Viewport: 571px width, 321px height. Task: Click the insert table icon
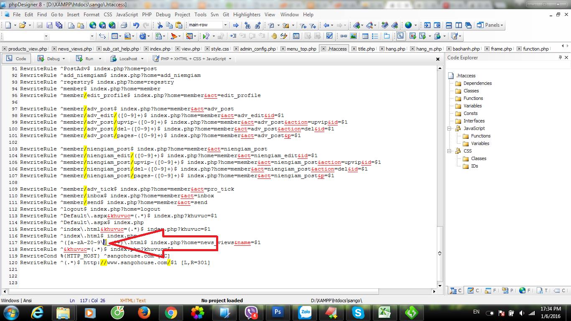point(365,36)
